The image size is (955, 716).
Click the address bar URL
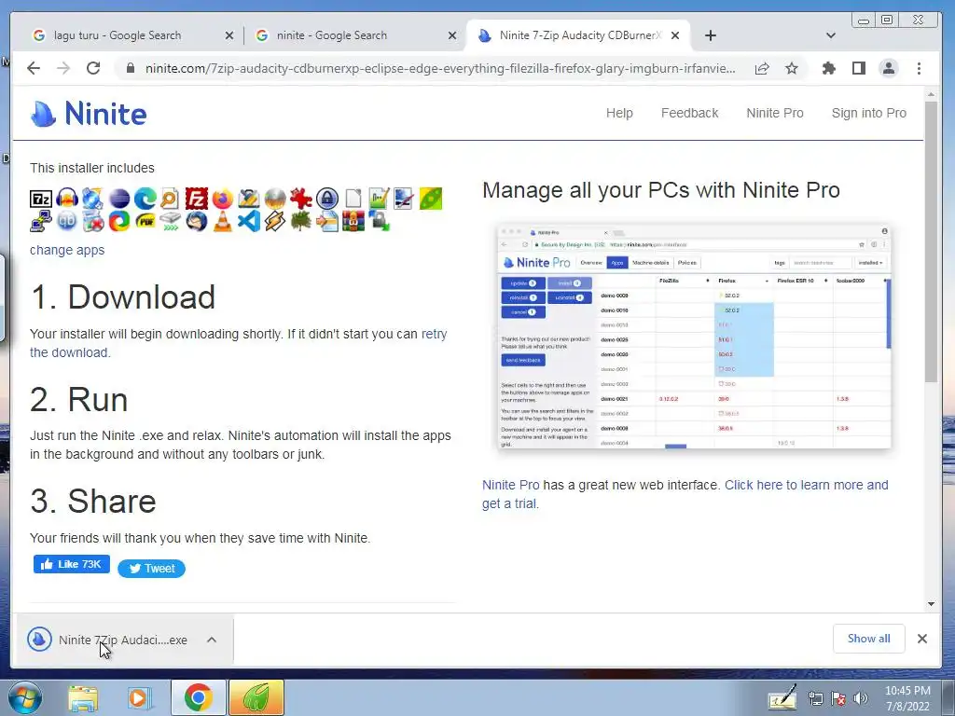(440, 68)
